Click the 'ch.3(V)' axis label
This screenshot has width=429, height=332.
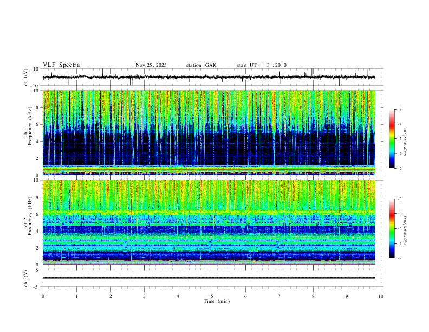26,278
